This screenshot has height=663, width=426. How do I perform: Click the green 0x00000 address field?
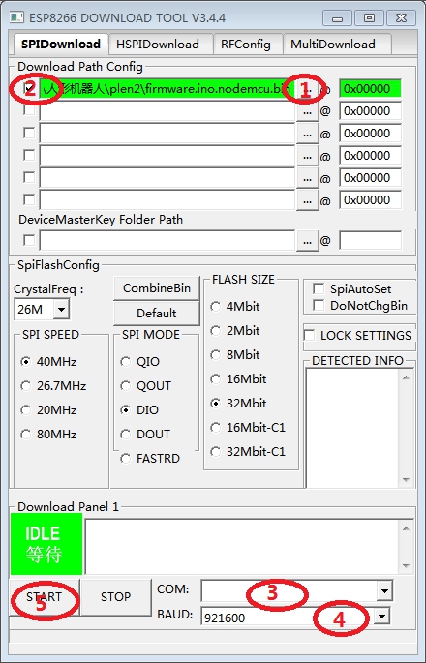click(370, 89)
